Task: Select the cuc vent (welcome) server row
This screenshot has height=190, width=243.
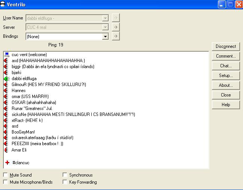Action: (29, 55)
